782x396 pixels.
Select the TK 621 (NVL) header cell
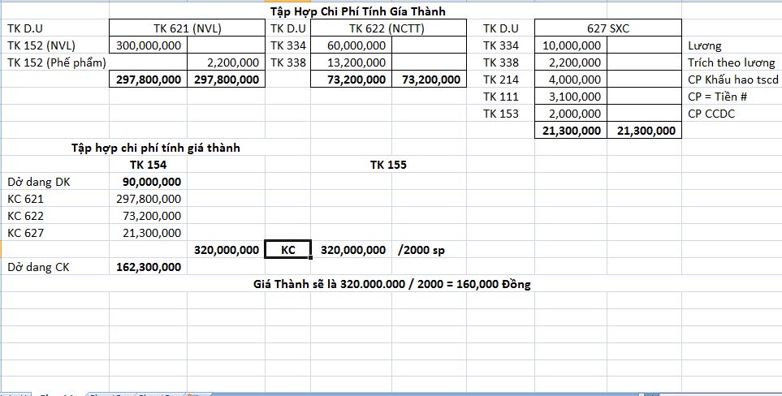tap(188, 28)
